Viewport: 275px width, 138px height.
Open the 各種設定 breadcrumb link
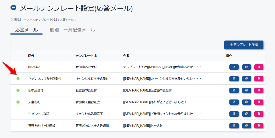(16, 20)
